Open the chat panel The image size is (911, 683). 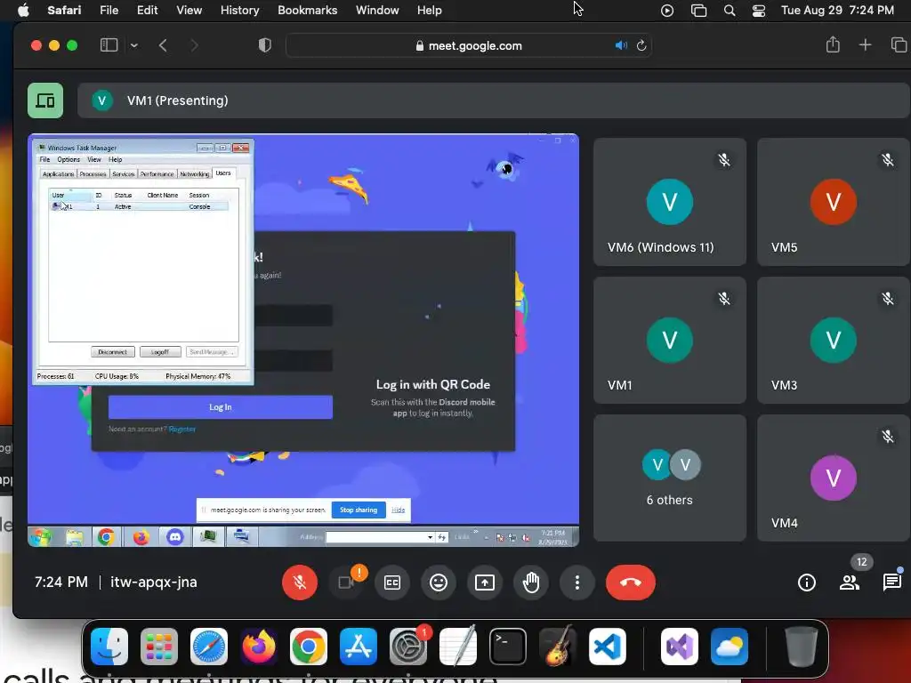point(891,582)
